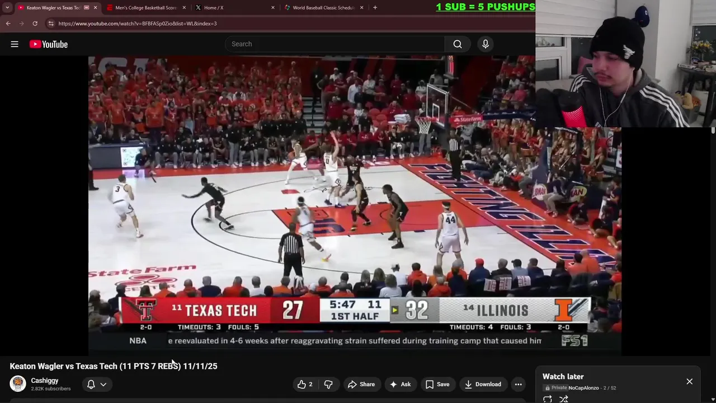Close the Keaton Wagler YouTube tab
716x403 pixels.
[x=95, y=8]
